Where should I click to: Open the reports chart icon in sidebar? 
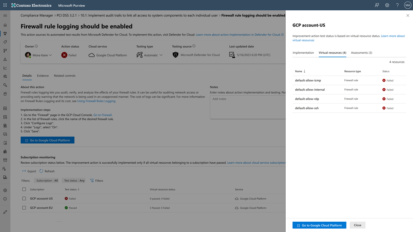[5, 68]
